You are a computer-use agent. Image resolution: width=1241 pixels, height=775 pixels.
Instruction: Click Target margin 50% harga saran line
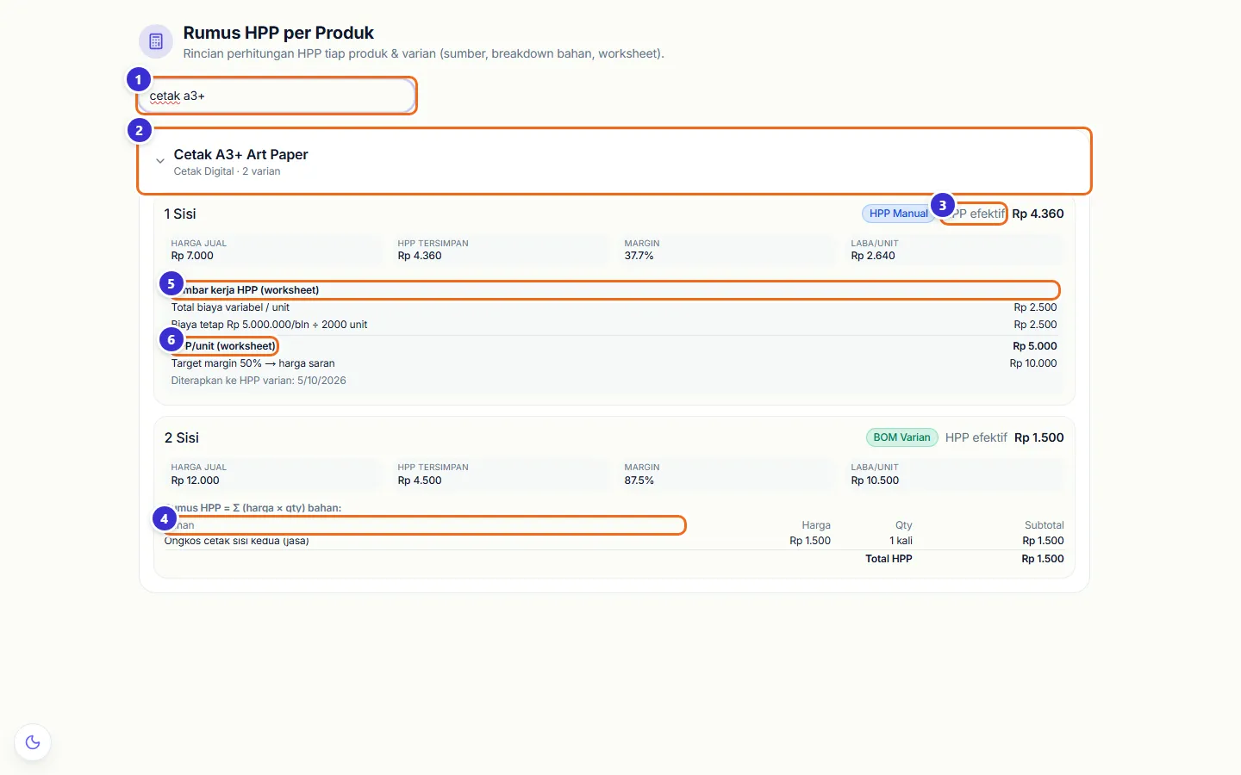(253, 363)
